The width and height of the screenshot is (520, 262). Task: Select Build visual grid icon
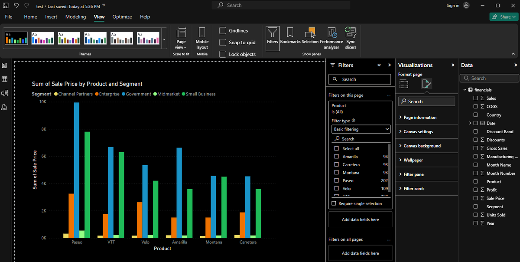(x=404, y=84)
